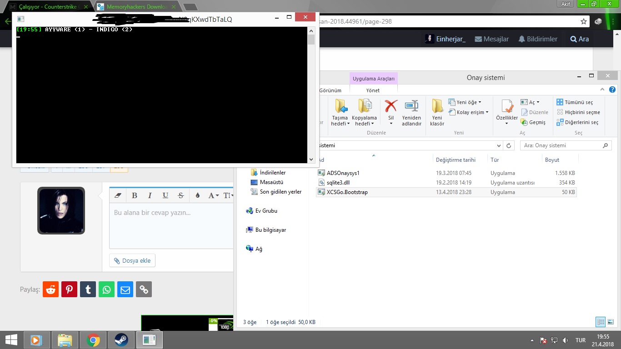Sort by Değiştirme tarihi column

click(456, 160)
